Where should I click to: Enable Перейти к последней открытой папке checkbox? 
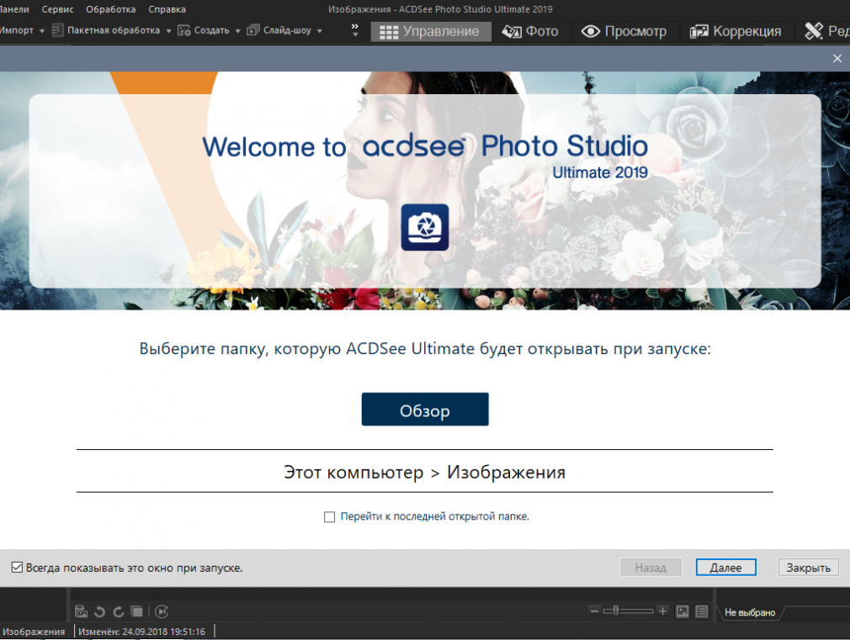[329, 517]
